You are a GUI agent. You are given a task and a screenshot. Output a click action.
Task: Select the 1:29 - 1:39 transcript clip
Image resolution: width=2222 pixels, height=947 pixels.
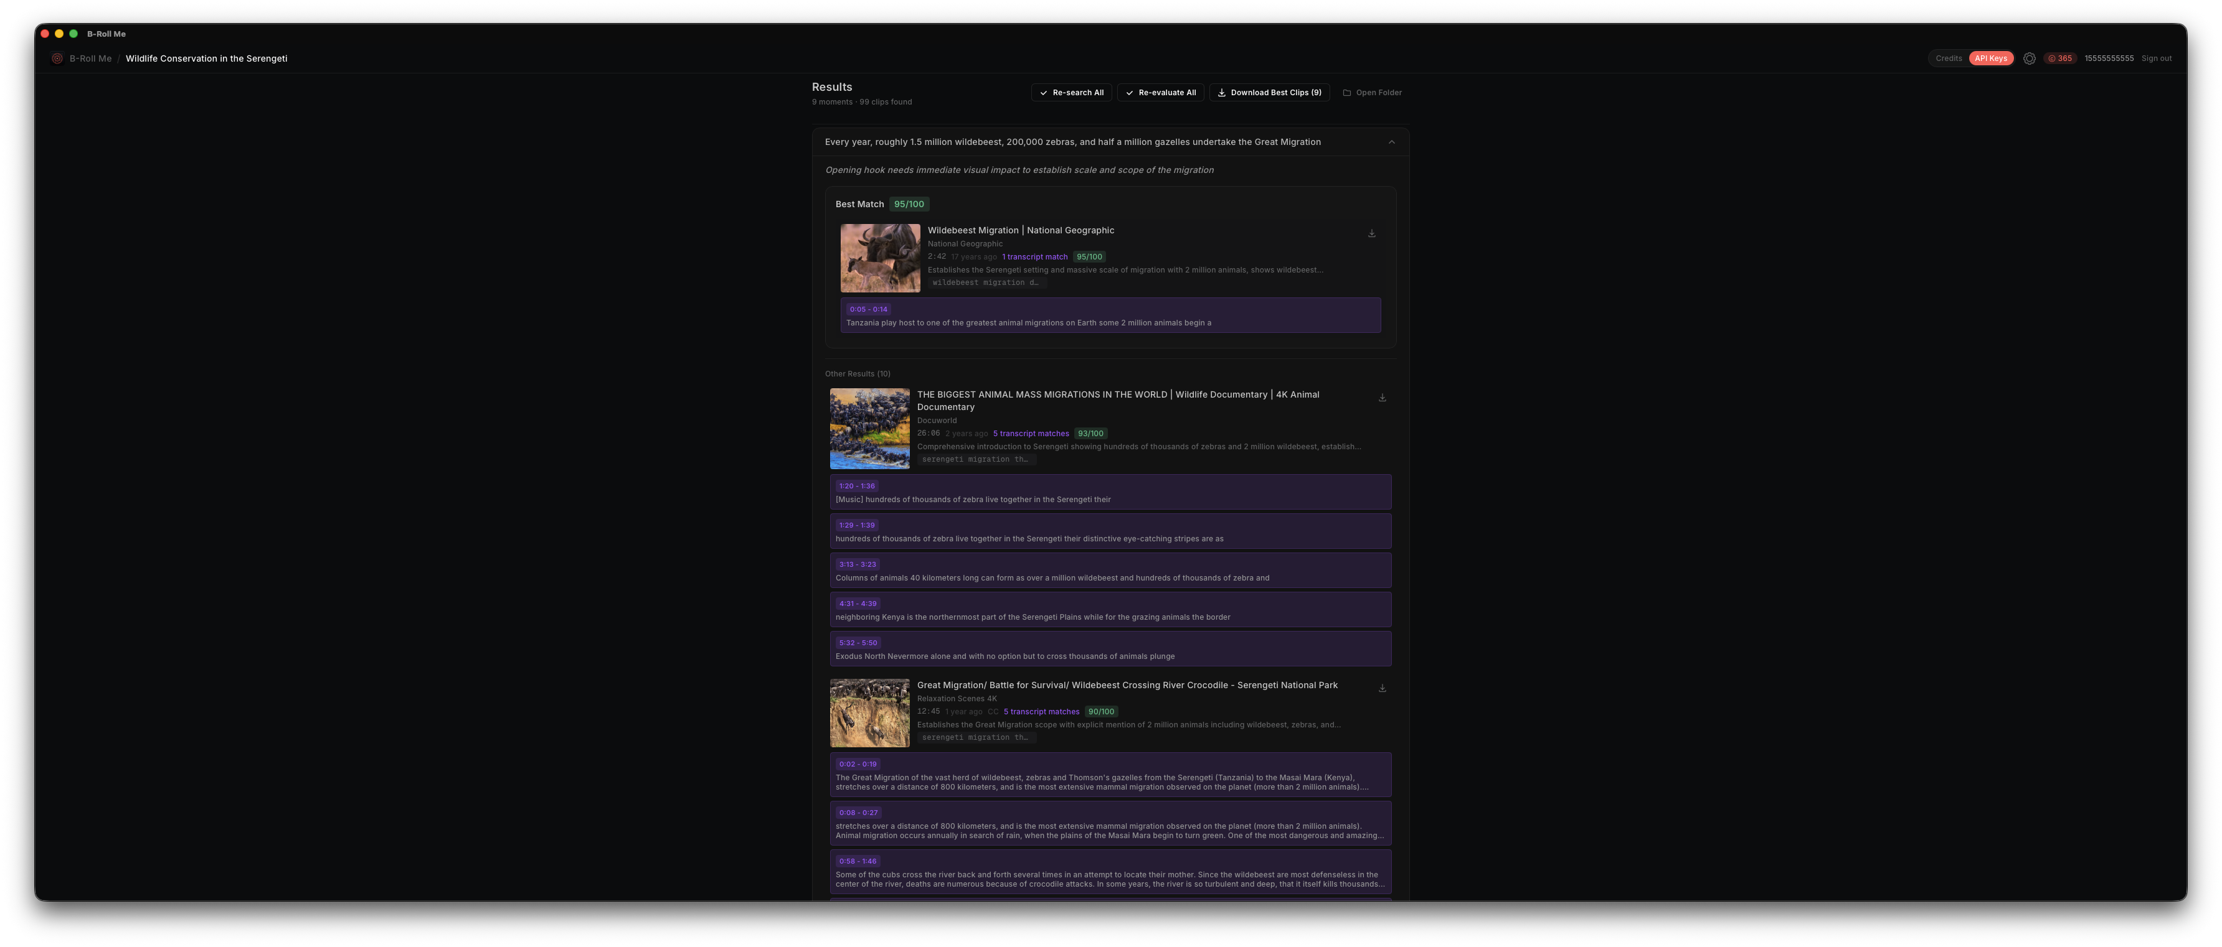point(1110,531)
